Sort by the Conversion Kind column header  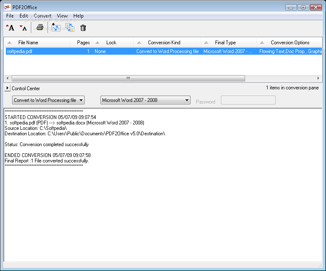pos(167,43)
